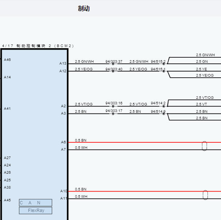Image resolution: width=221 pixels, height=220 pixels.
Task: Click the 2.5 VT wire label
Action: coord(201,104)
